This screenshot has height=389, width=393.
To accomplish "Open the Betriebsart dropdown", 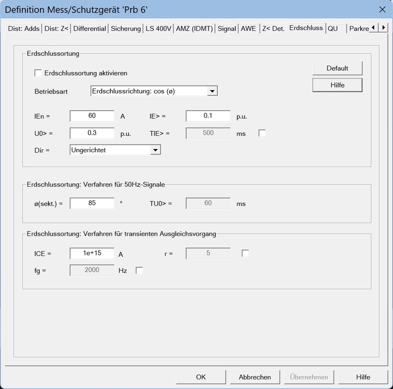I will [x=212, y=91].
